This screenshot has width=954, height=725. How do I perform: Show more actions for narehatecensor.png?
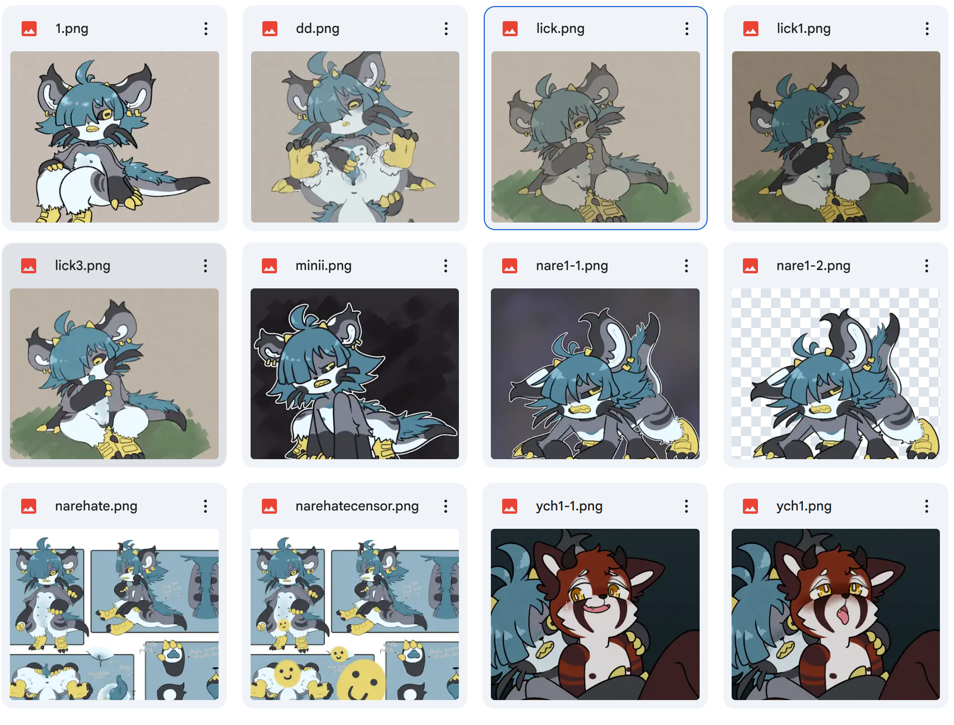pos(446,506)
